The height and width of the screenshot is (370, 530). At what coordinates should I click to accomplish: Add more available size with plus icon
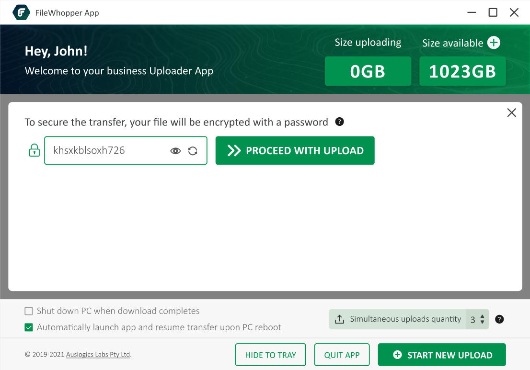tap(494, 43)
